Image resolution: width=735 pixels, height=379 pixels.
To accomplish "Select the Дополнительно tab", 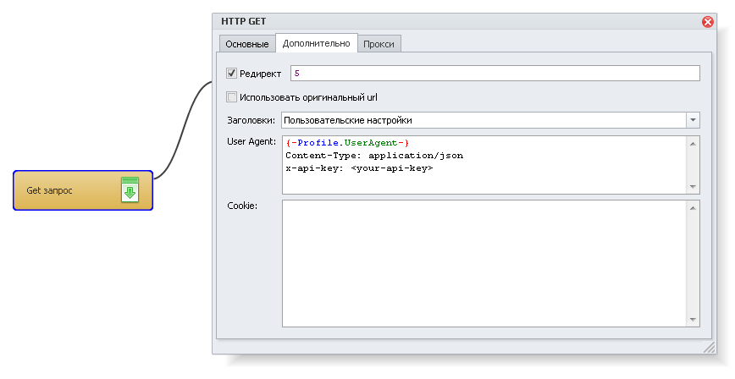I will pyautogui.click(x=317, y=43).
